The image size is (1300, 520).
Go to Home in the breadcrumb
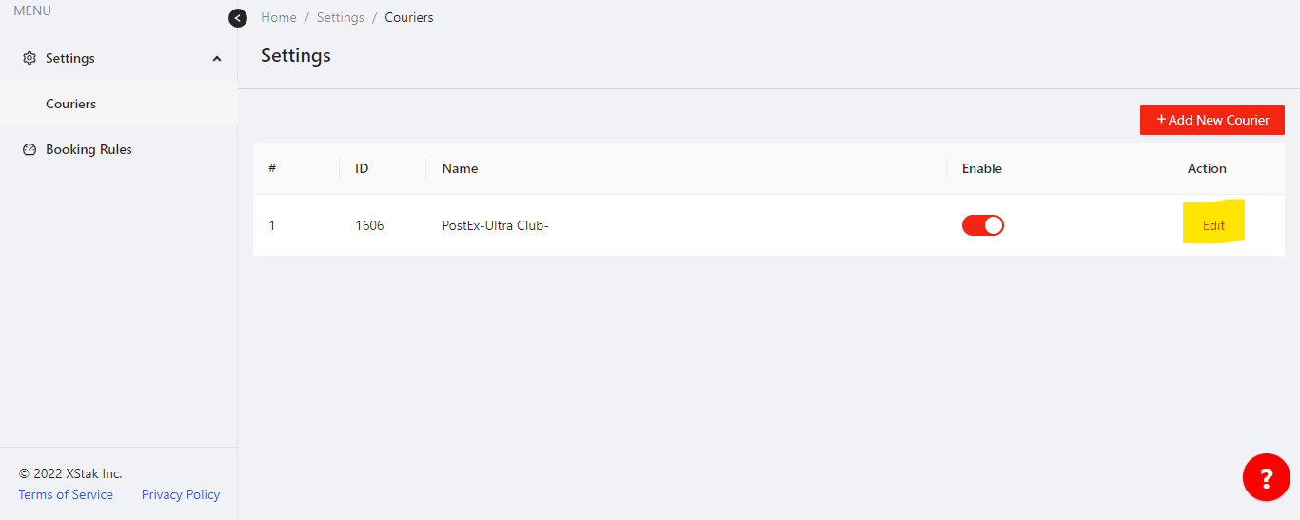click(279, 18)
